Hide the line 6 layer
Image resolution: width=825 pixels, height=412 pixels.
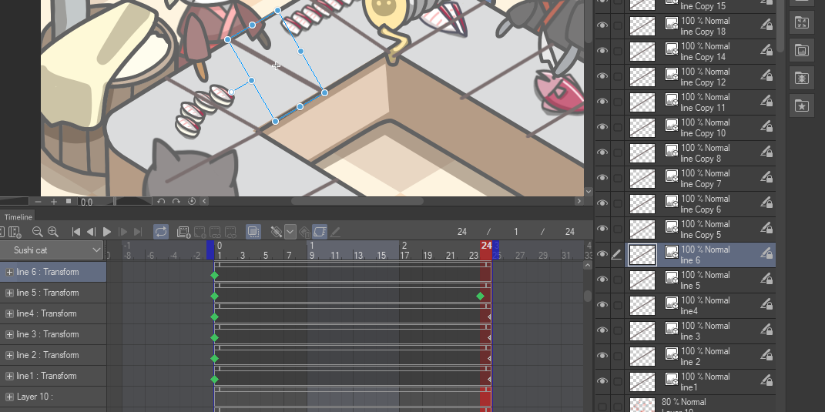602,255
